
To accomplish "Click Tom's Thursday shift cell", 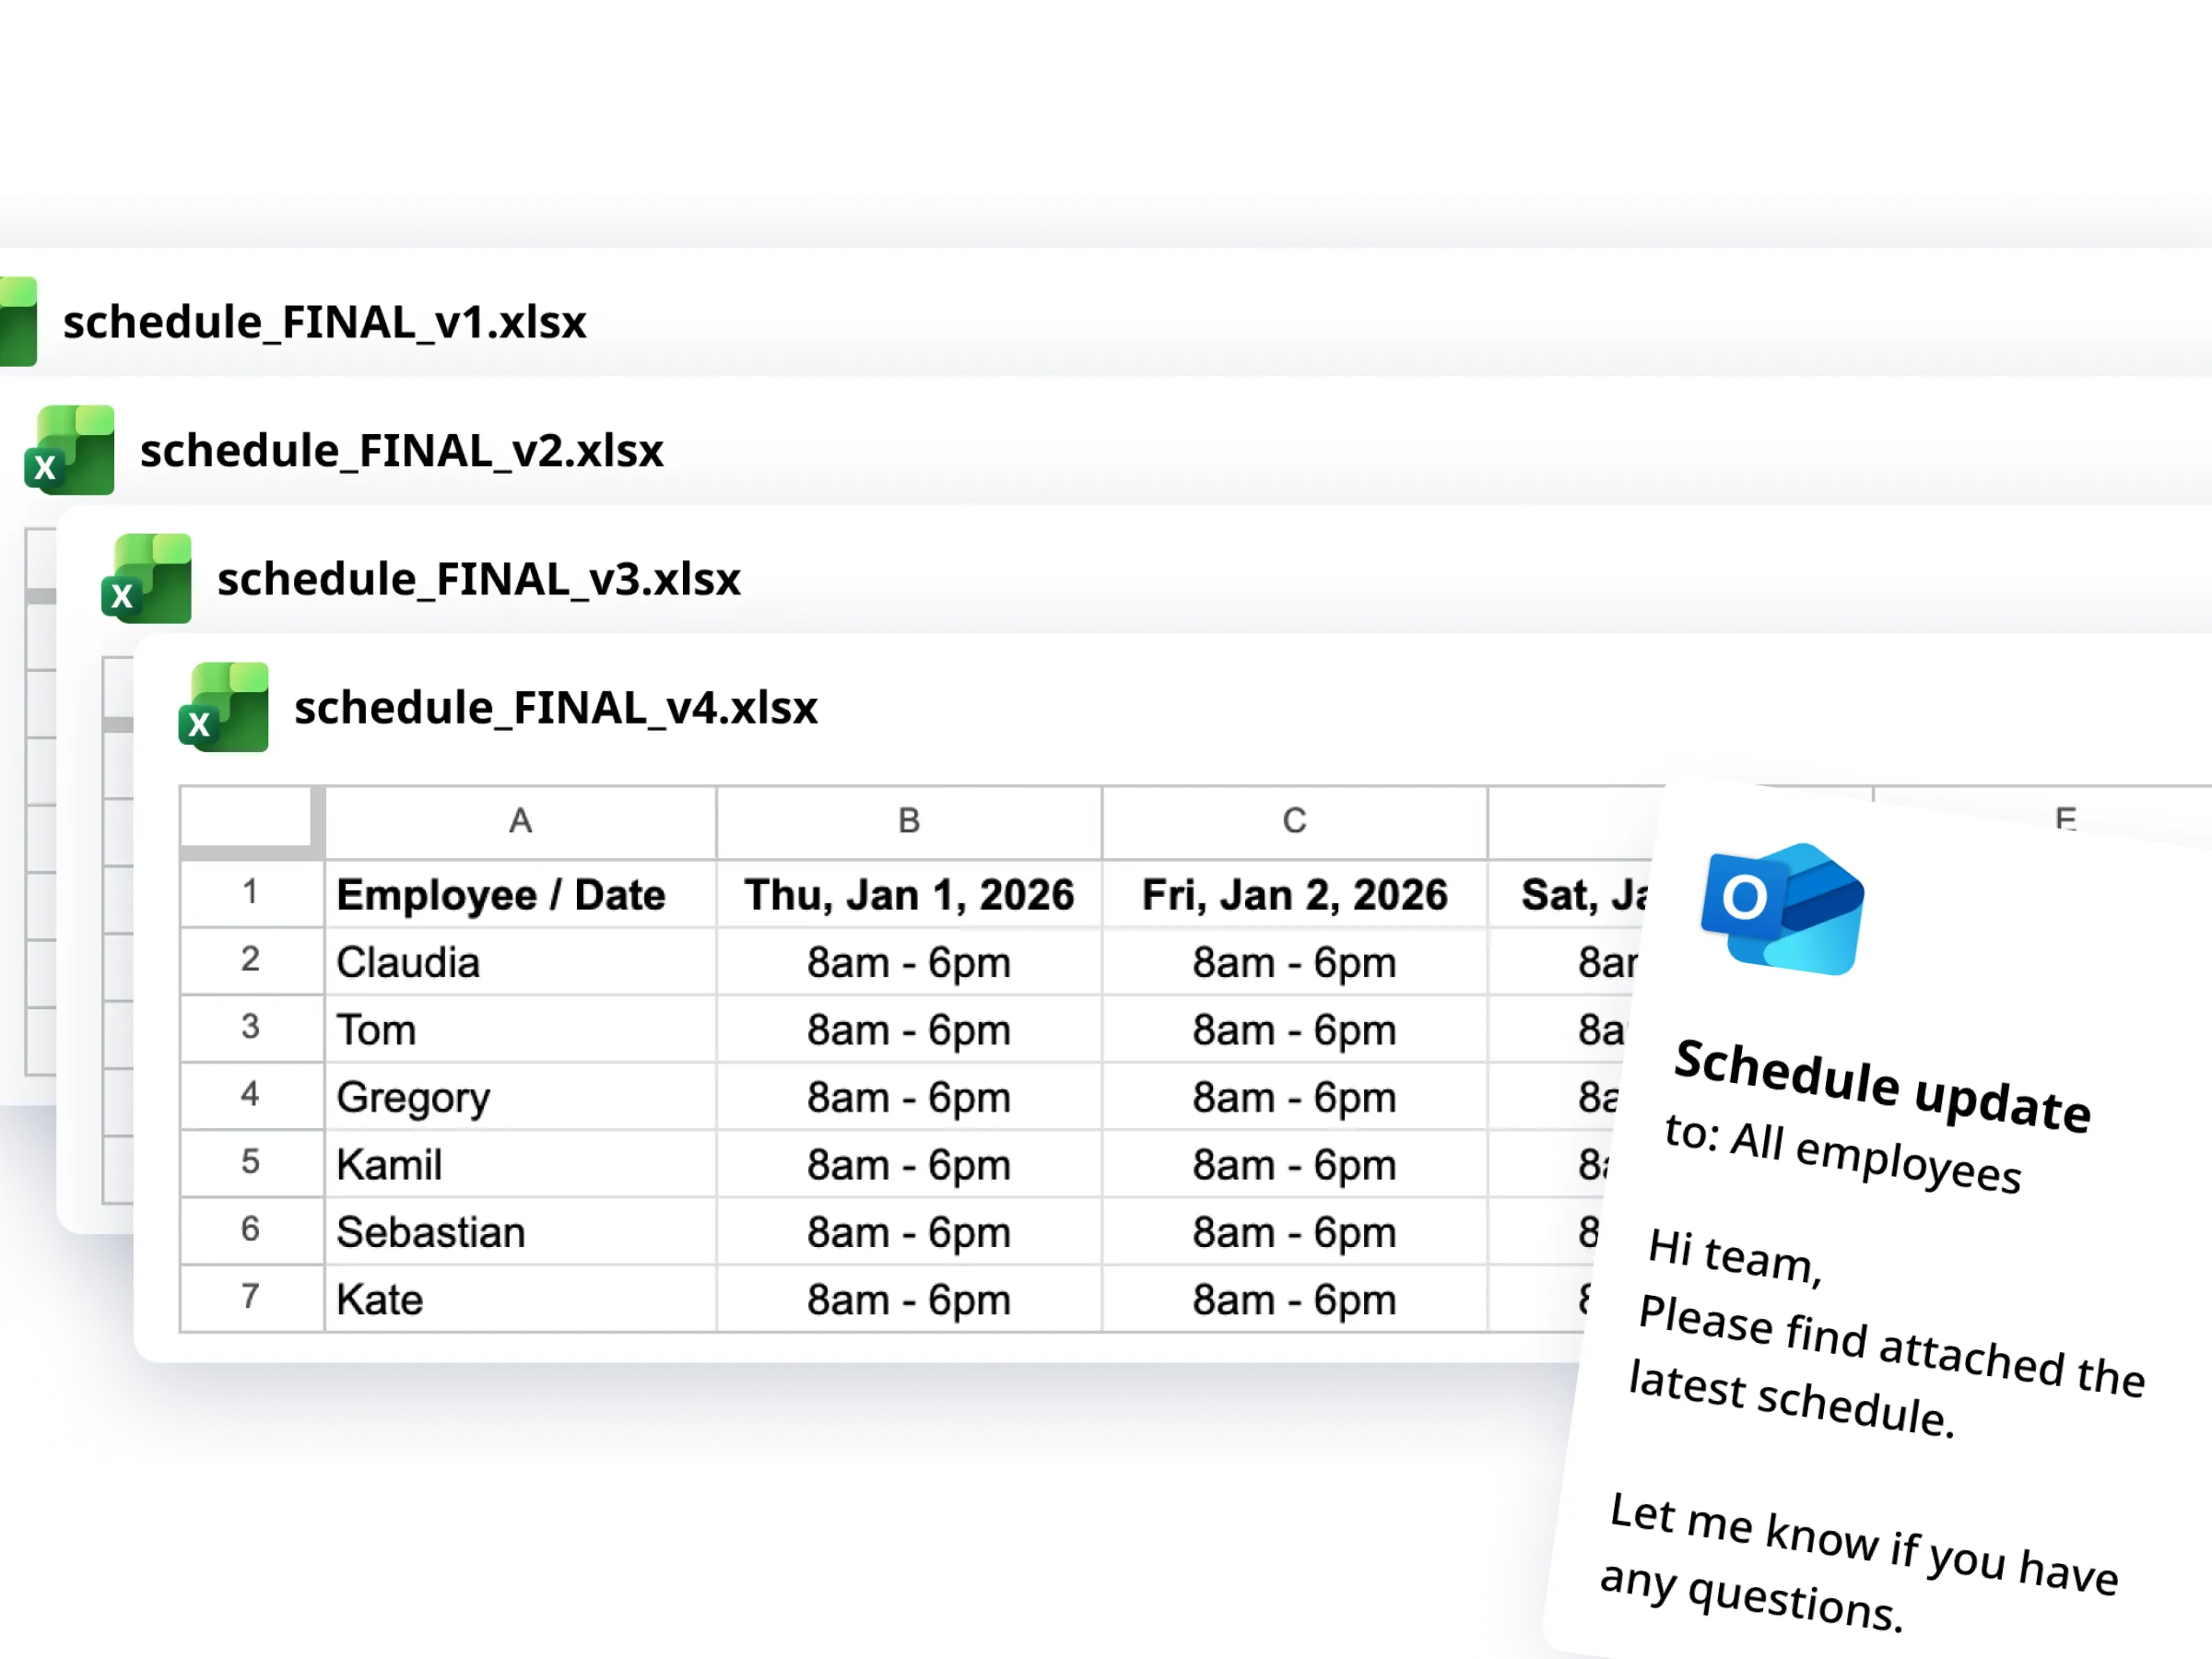I will coord(909,1029).
